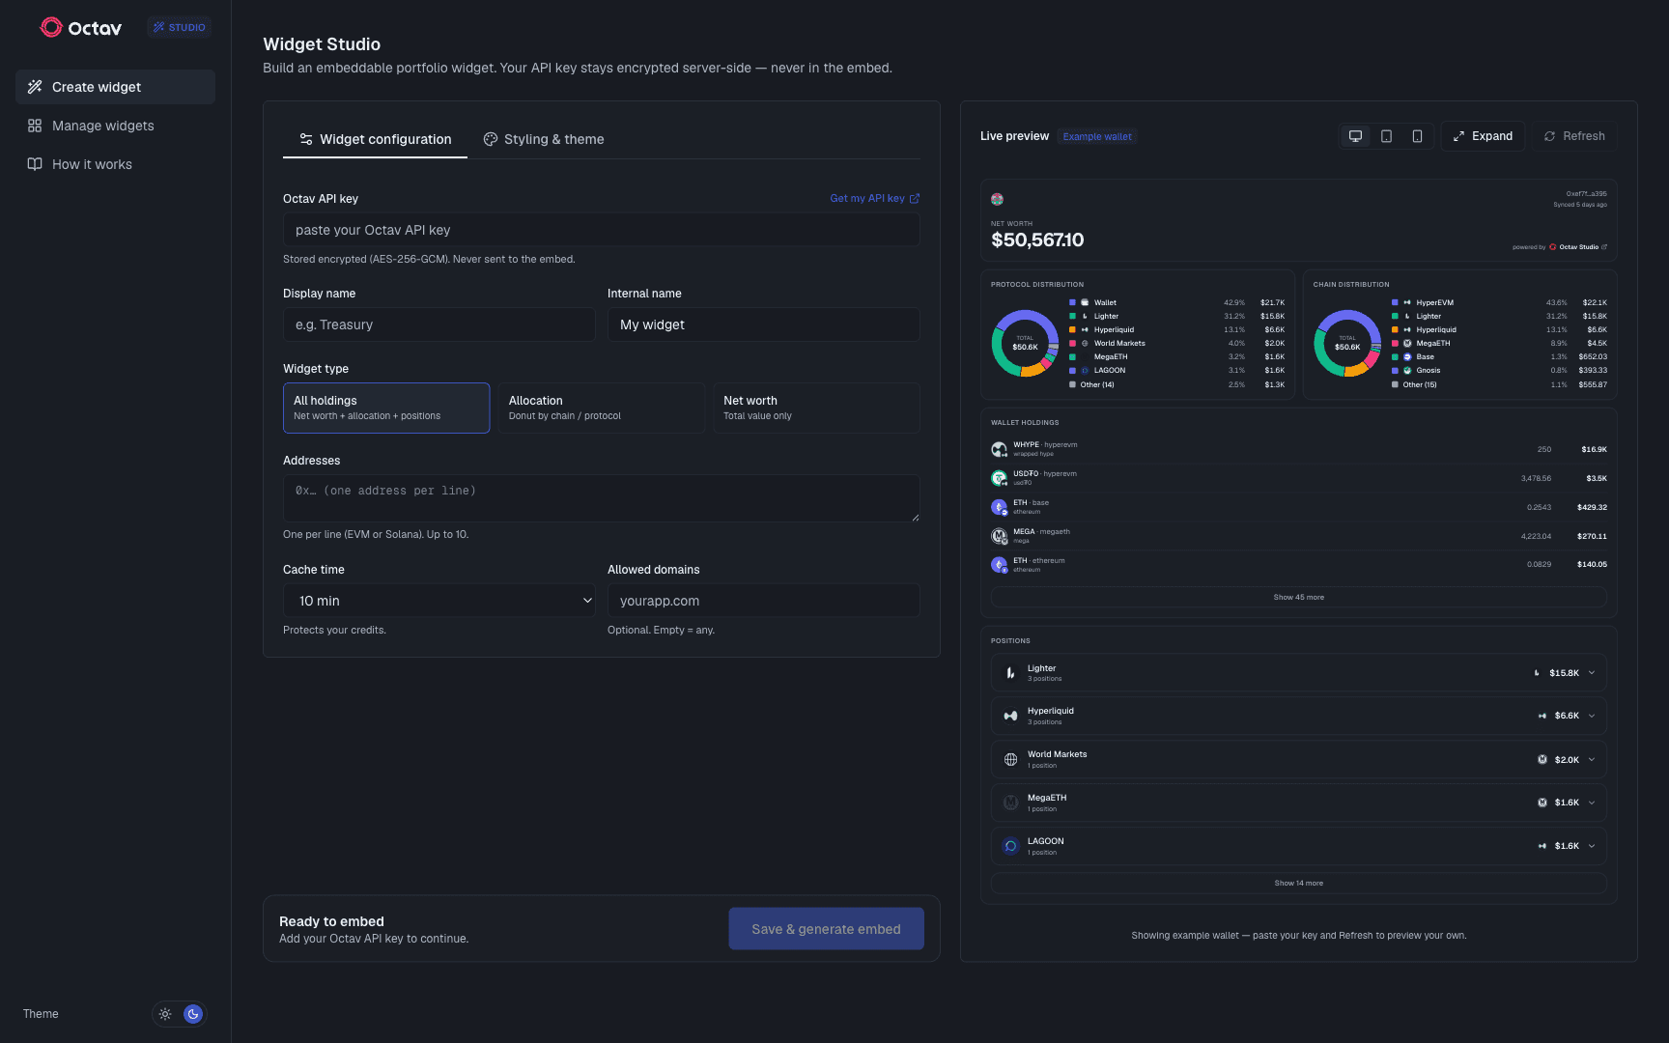Click the MEGA token icon
Screen dimensions: 1669x1043
pos(1000,536)
